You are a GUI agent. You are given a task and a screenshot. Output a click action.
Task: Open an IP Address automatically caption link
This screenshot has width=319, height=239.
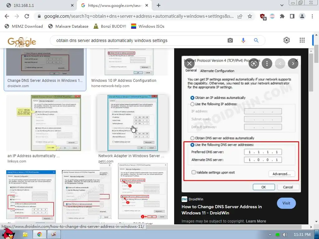pyautogui.click(x=34, y=156)
